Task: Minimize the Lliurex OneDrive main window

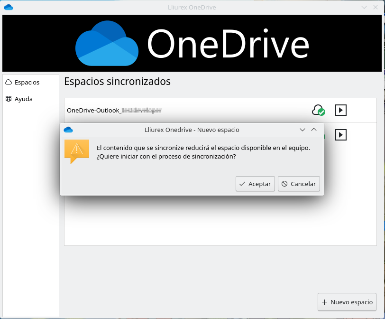Action: click(364, 7)
